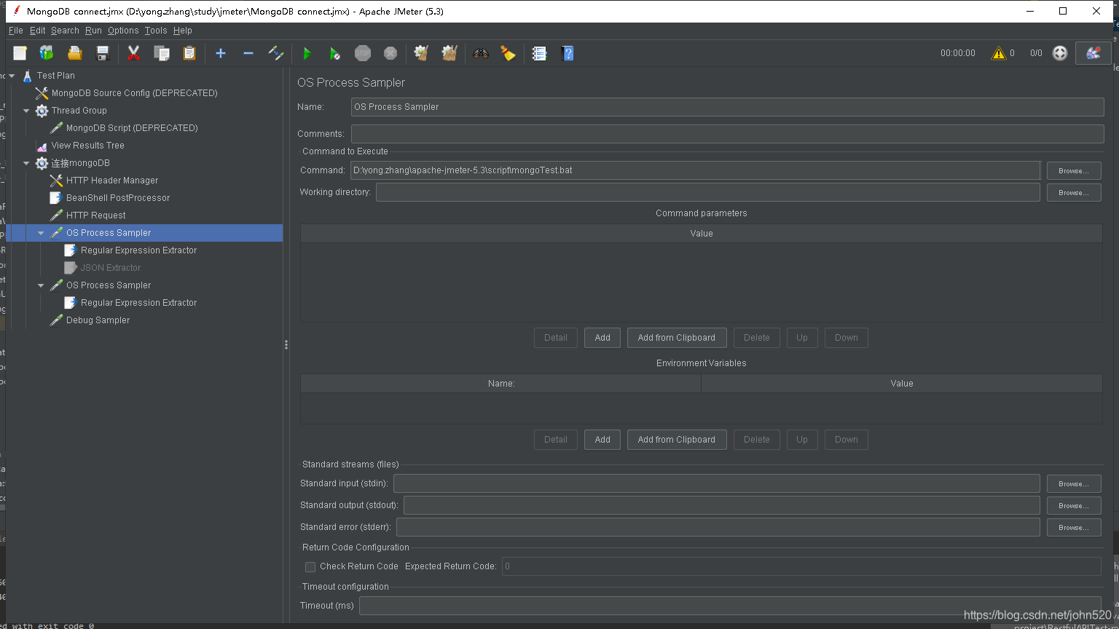Open the Run menu

coord(93,31)
